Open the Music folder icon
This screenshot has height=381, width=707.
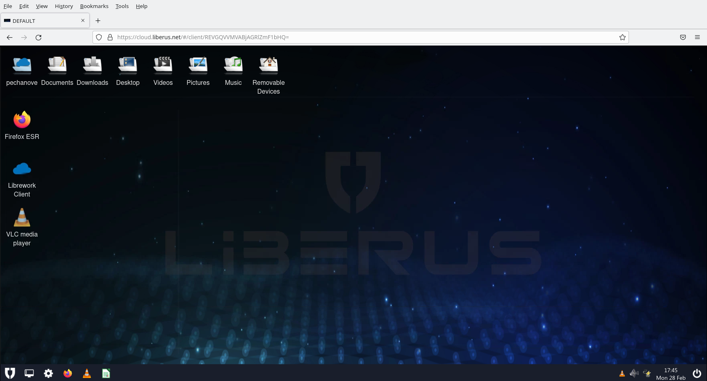(233, 66)
